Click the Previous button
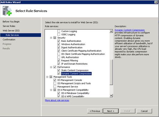 (x=95, y=111)
